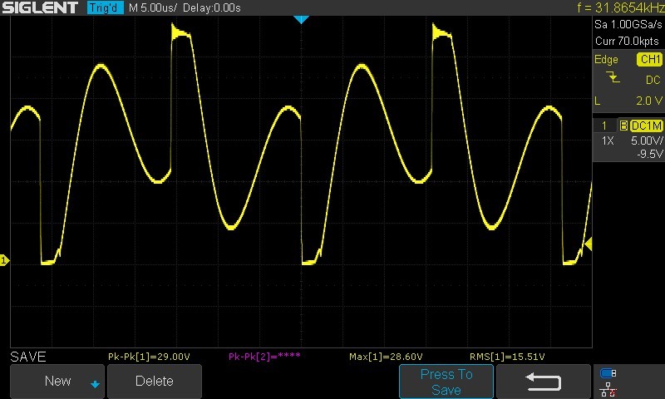Viewport: 665px width, 399px height.
Task: Click the Delete button
Action: (155, 382)
